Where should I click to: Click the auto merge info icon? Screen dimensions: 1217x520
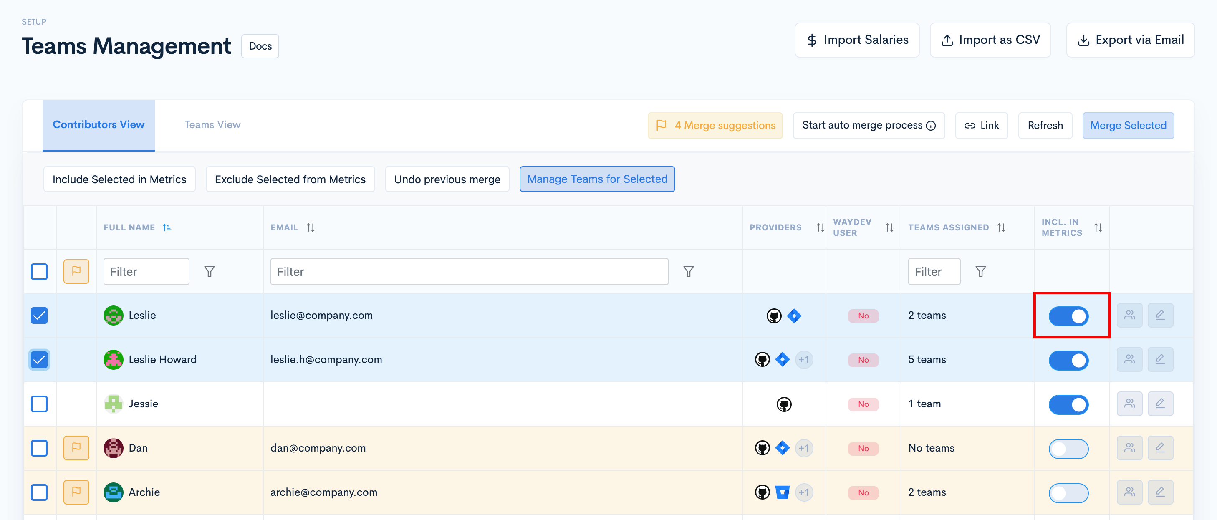(931, 126)
